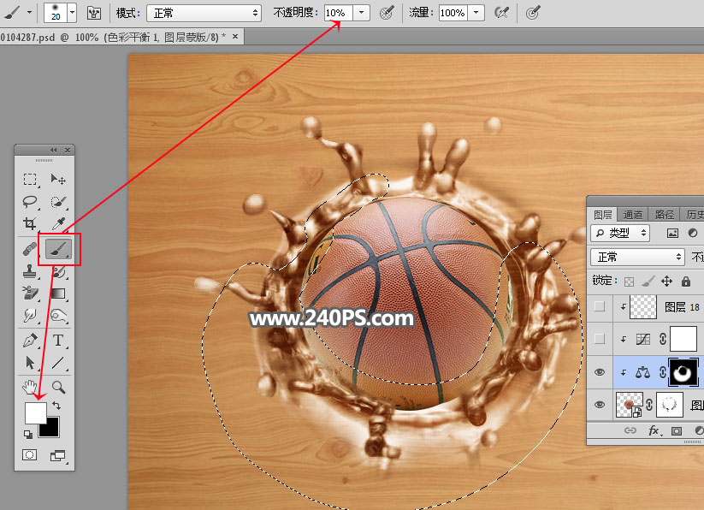This screenshot has width=704, height=510.
Task: Select the Dodge tool
Action: (x=58, y=315)
